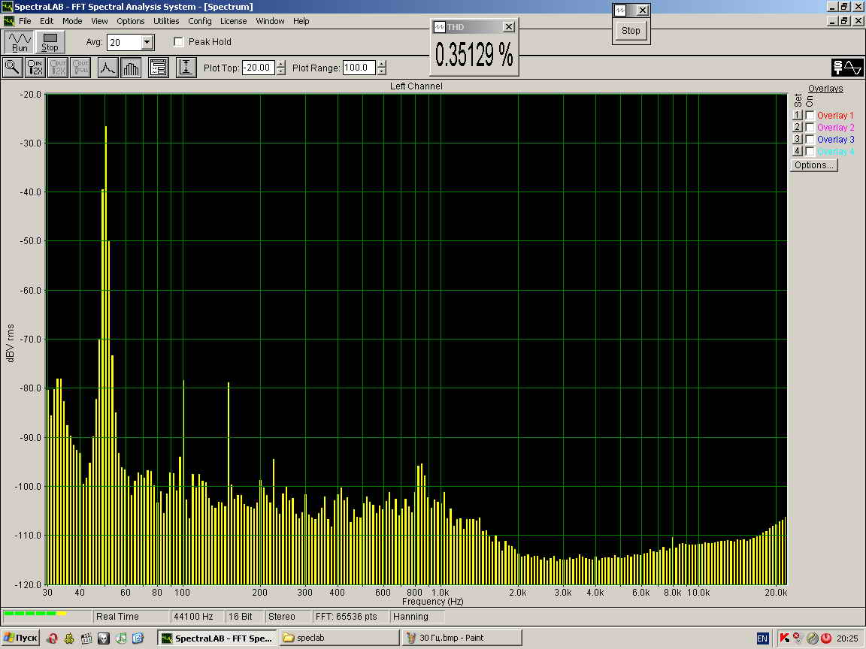Click the Zoom Out 2X icon
Image resolution: width=866 pixels, height=649 pixels.
coord(58,68)
